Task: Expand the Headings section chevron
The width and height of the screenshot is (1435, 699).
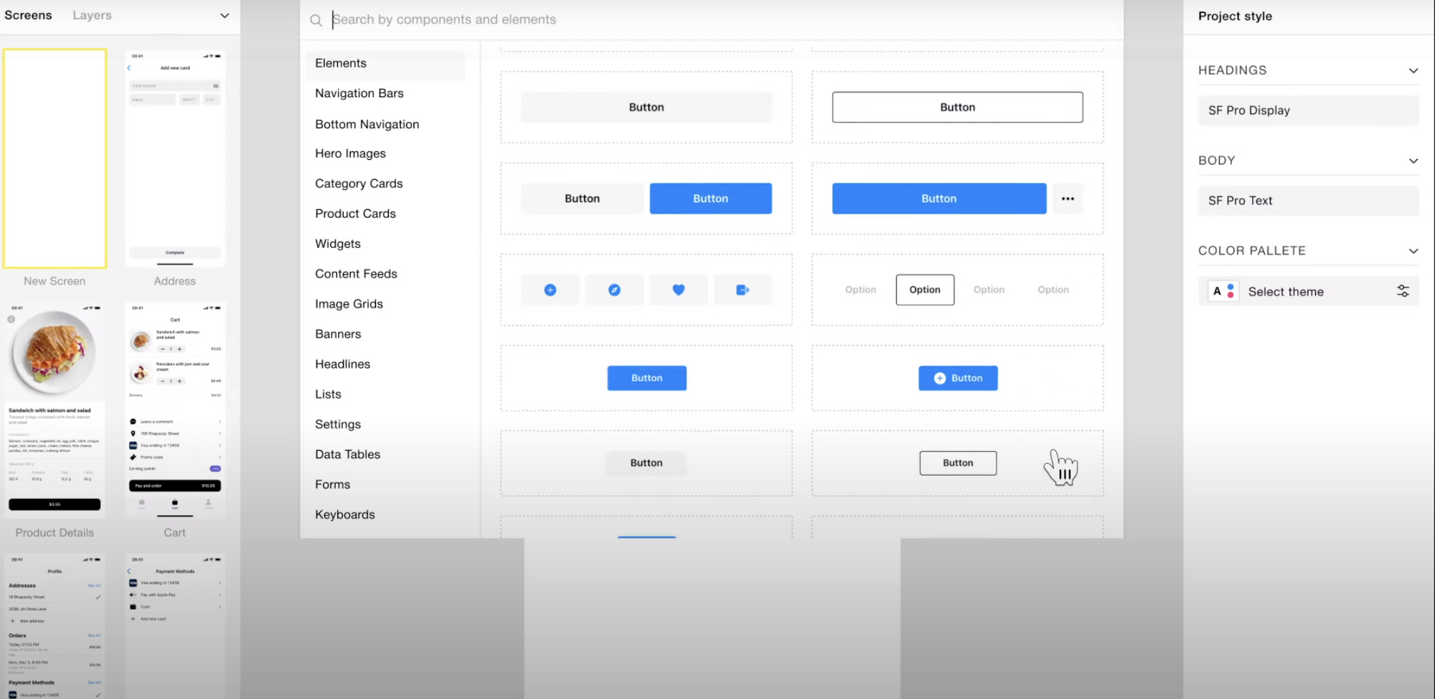Action: (1413, 70)
